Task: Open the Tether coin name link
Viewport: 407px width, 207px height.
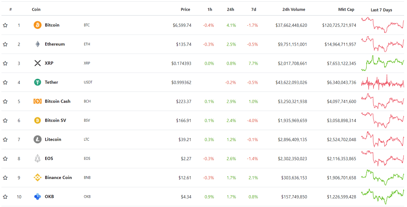Action: point(51,82)
